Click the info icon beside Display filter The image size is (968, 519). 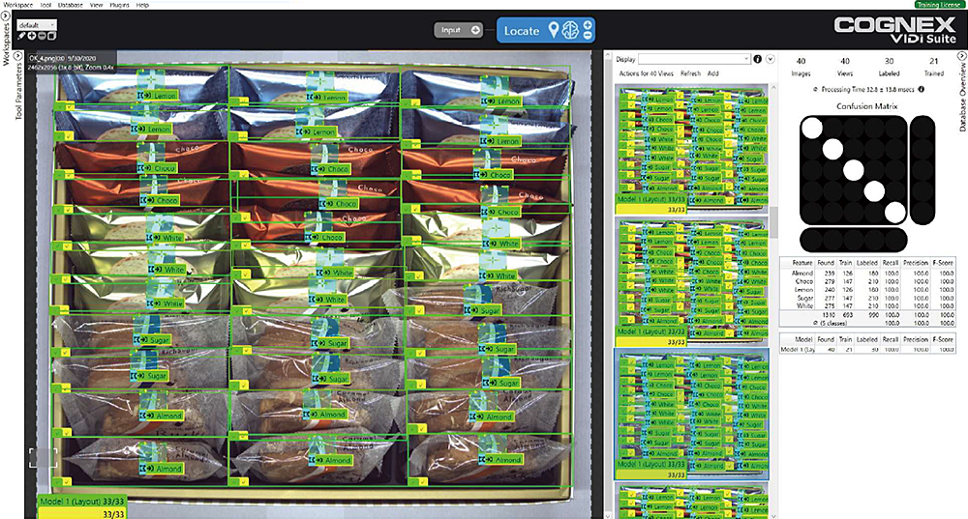click(x=757, y=59)
